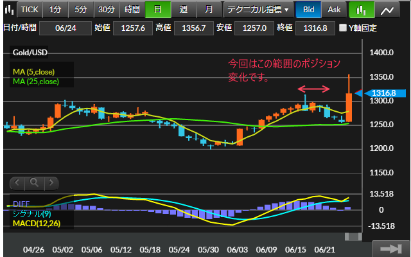Click the 1400.0 price axis label
The width and height of the screenshot is (411, 257).
pyautogui.click(x=381, y=53)
